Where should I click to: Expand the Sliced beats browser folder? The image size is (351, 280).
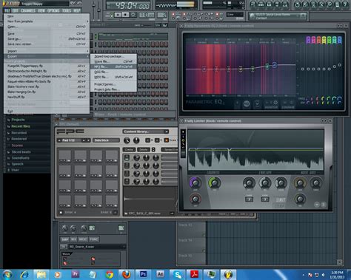point(21,151)
